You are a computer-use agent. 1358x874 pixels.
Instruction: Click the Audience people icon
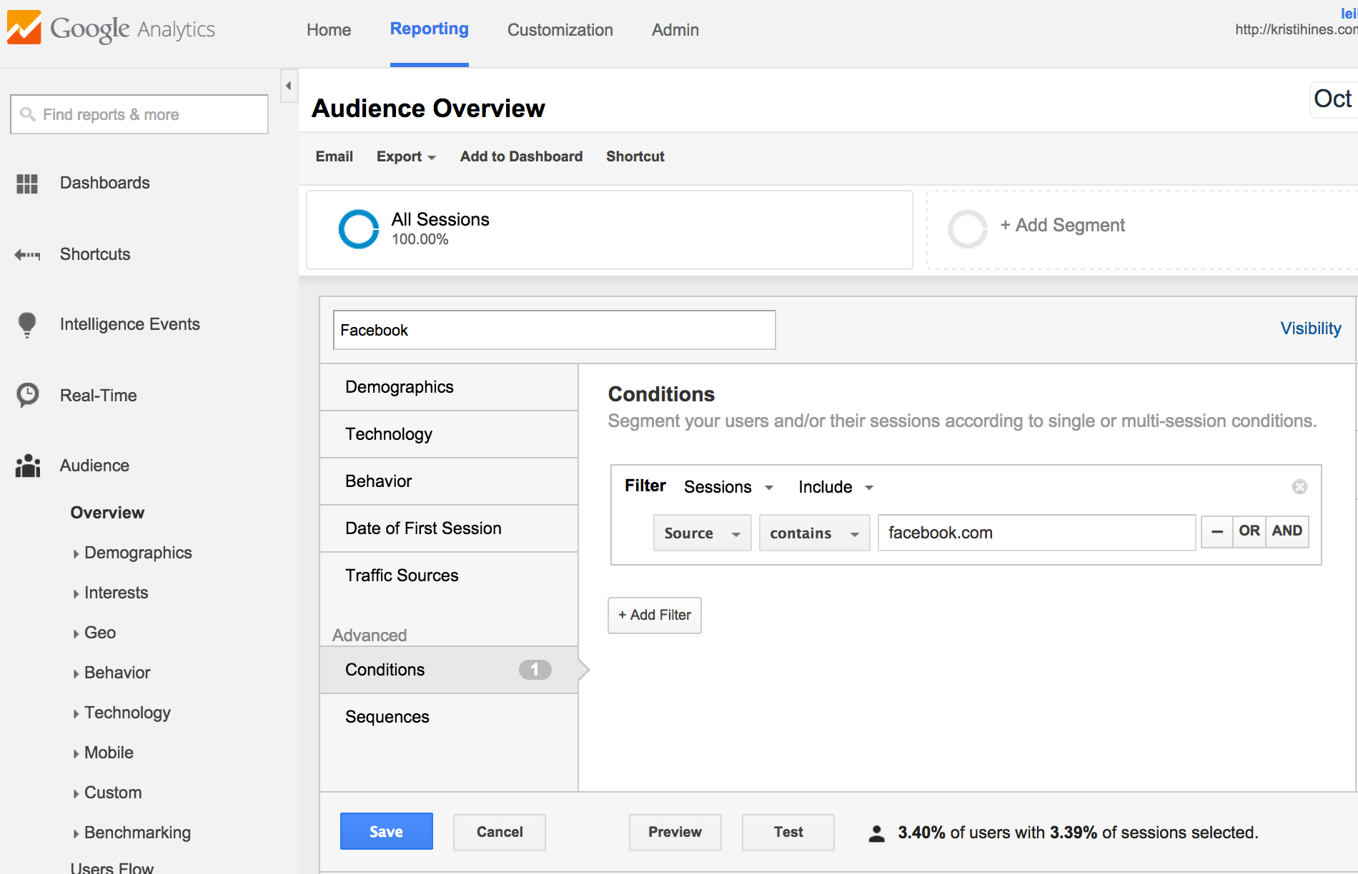27,466
